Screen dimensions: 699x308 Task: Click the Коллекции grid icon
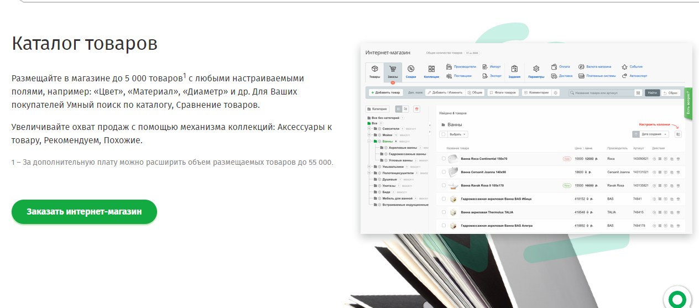coord(431,71)
